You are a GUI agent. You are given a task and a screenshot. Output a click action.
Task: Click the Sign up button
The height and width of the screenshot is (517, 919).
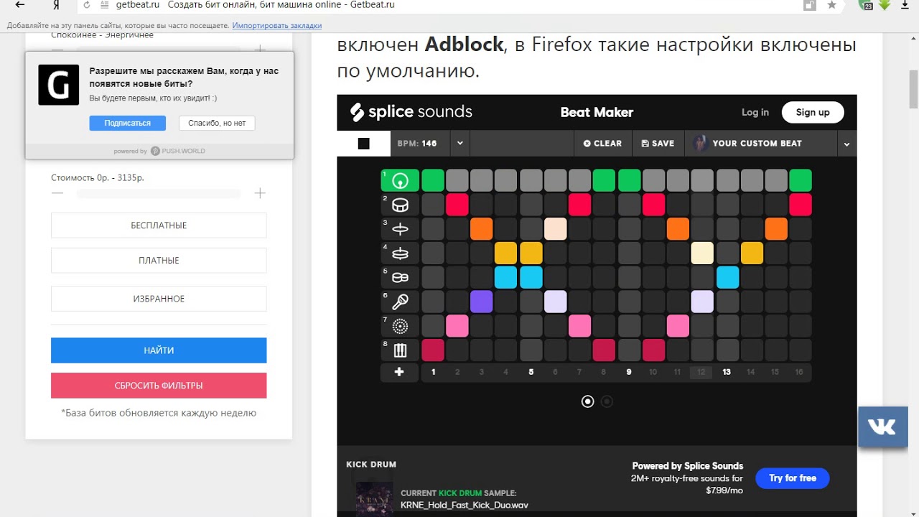click(x=813, y=112)
